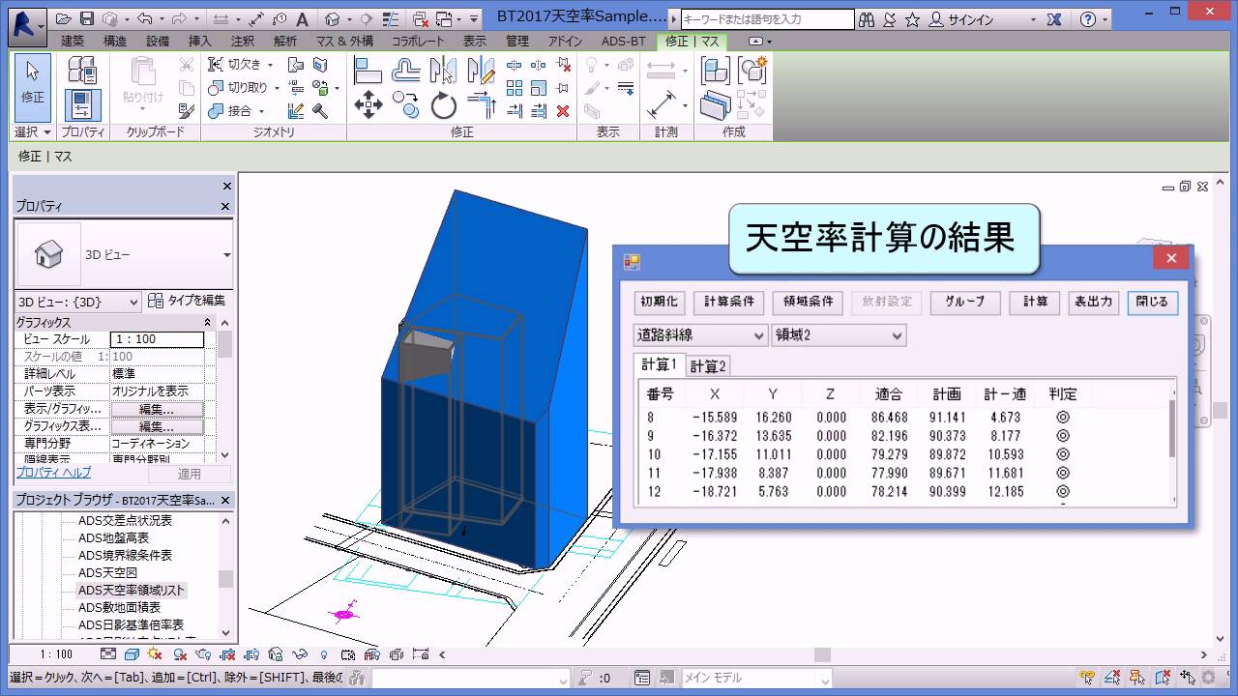This screenshot has height=696, width=1238.
Task: Click the Array tool icon
Action: click(515, 88)
